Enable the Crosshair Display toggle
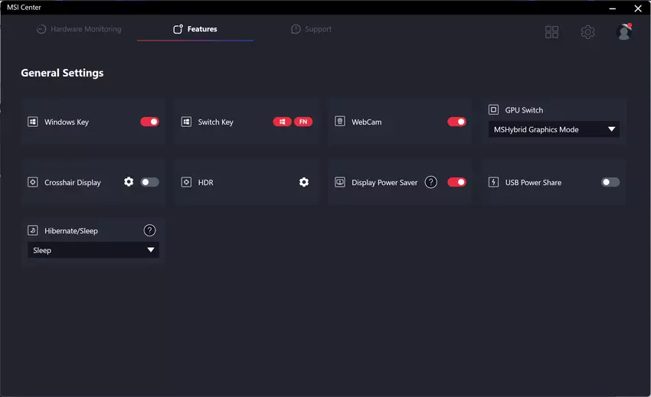 pos(149,182)
